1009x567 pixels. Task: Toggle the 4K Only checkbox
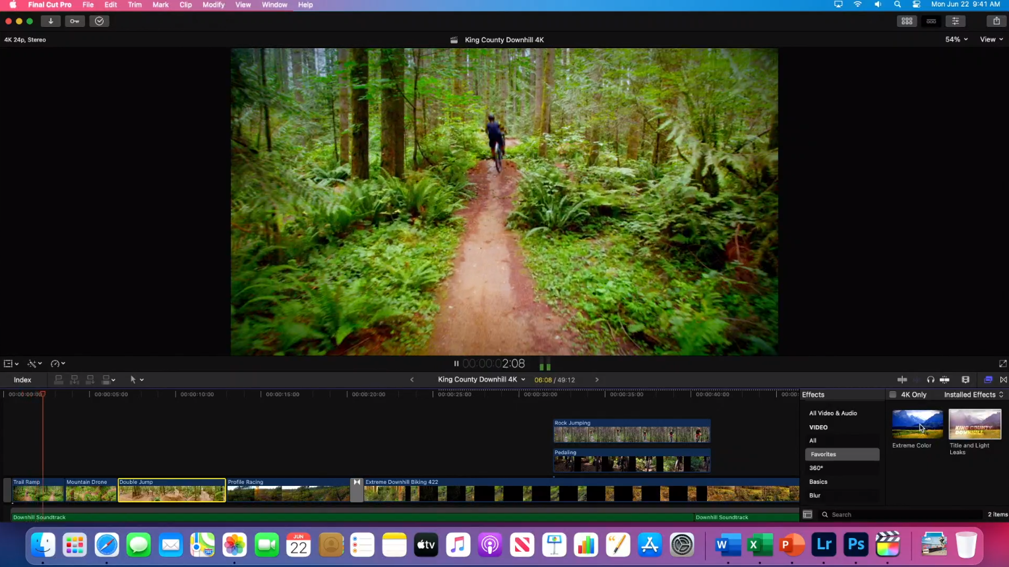click(x=893, y=395)
